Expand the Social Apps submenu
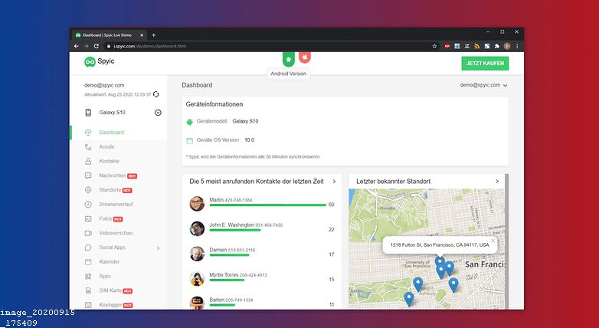Screen dimensions: 599x328 click(x=158, y=248)
